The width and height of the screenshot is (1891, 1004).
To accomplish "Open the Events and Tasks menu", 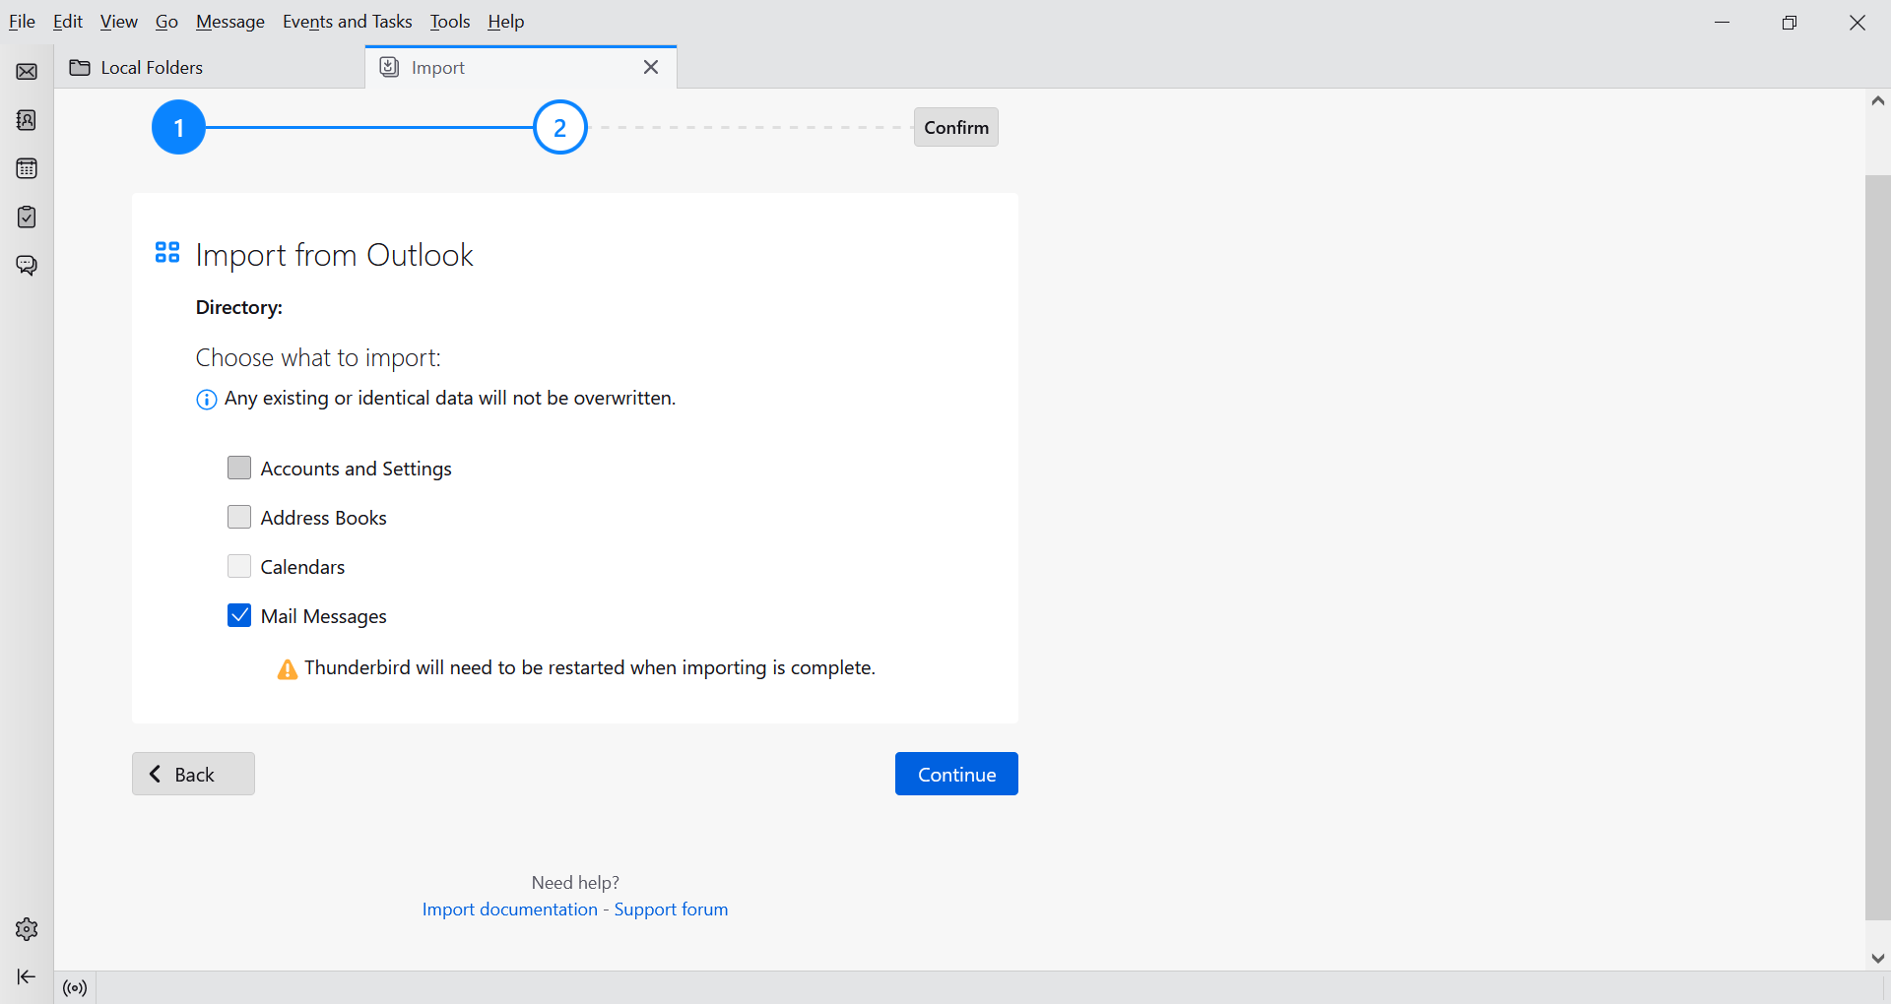I will point(347,22).
